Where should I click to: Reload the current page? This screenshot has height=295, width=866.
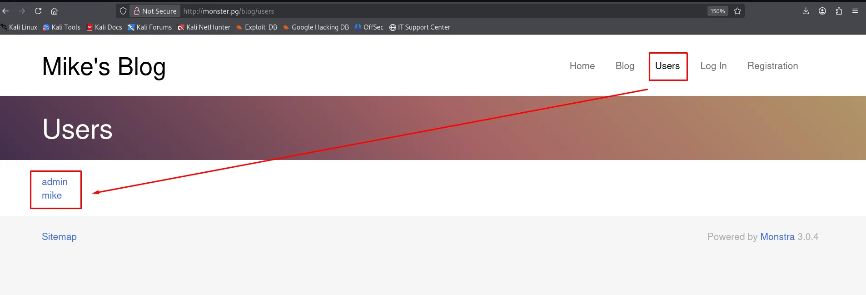(x=38, y=11)
